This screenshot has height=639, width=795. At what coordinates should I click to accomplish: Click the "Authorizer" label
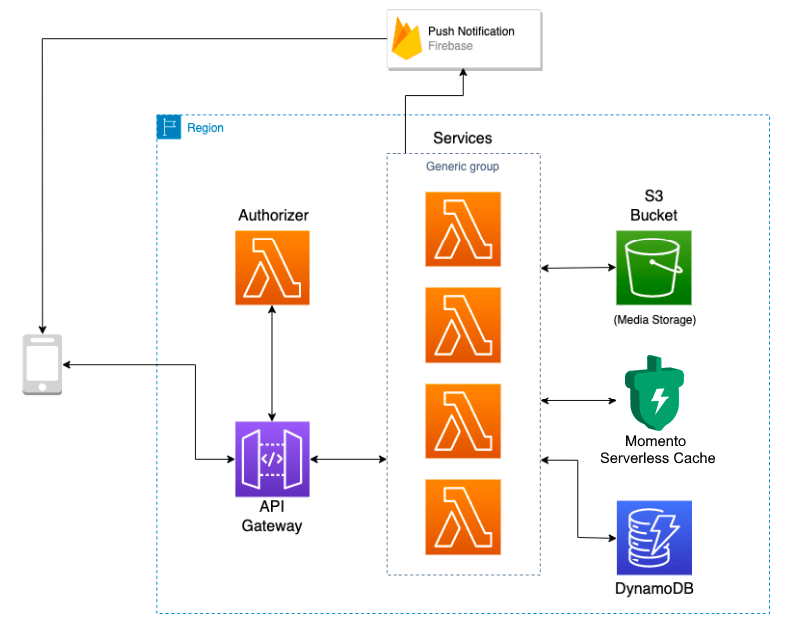point(274,215)
